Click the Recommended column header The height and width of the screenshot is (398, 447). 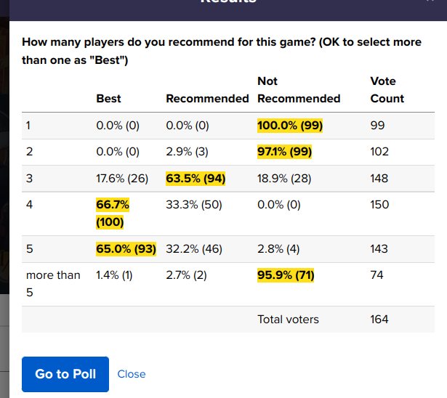[207, 99]
